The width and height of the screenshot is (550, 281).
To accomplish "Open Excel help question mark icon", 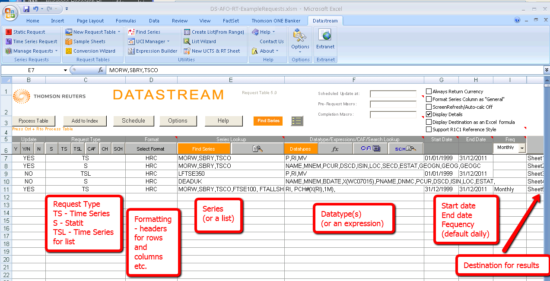I will tap(517, 20).
